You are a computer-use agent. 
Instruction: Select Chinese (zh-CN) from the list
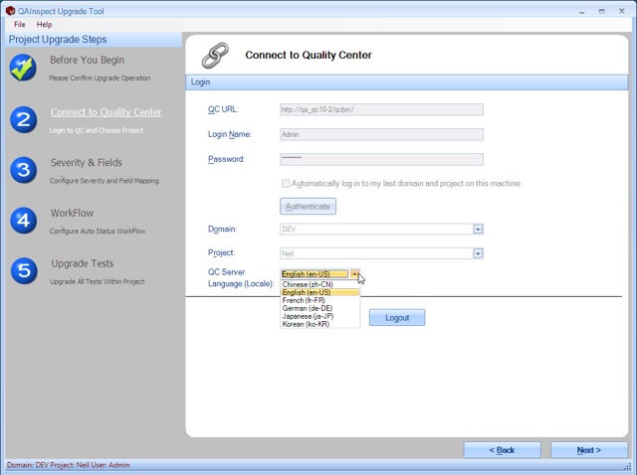point(320,284)
